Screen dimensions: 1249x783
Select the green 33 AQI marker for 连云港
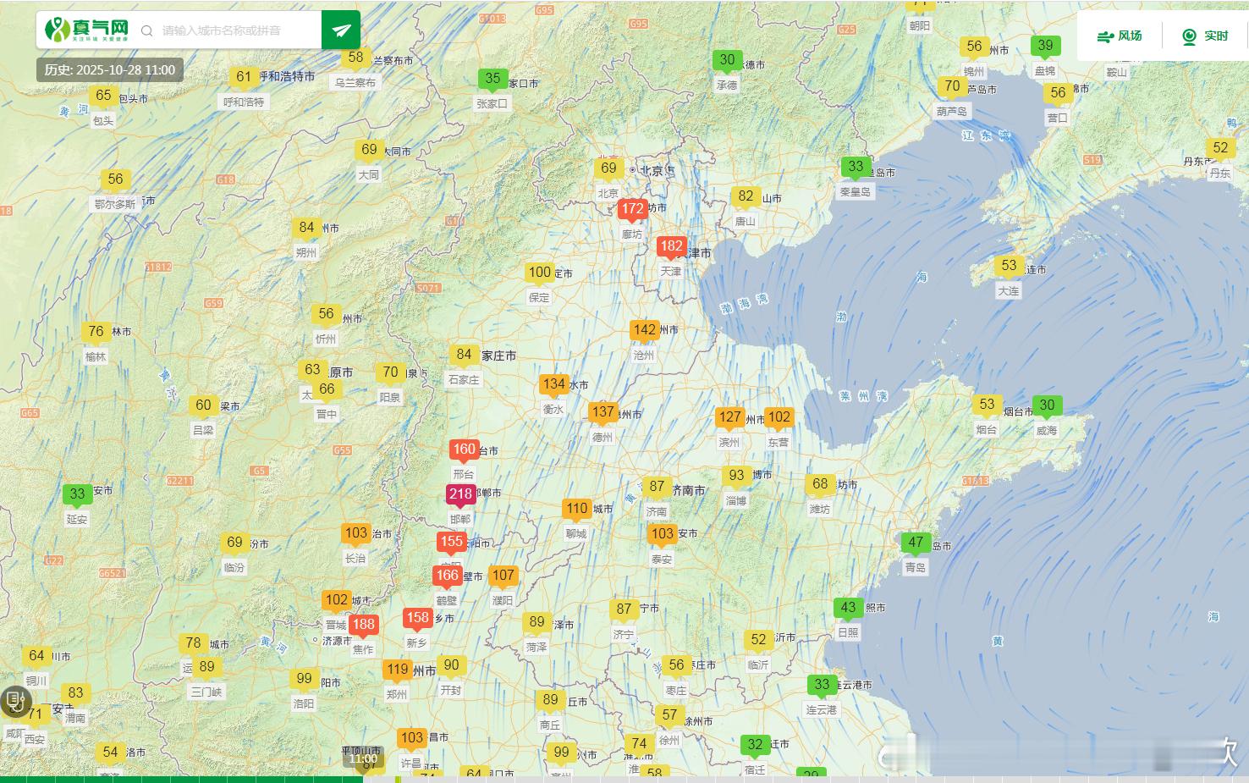(822, 686)
